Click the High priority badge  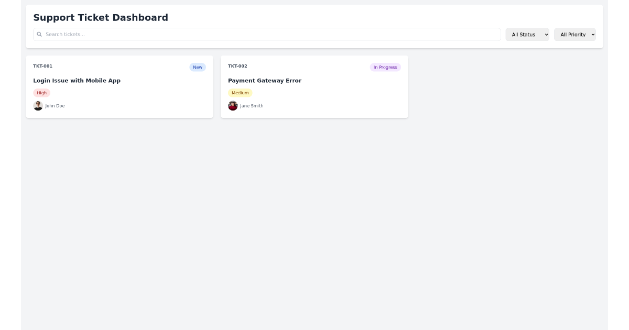[x=41, y=93]
